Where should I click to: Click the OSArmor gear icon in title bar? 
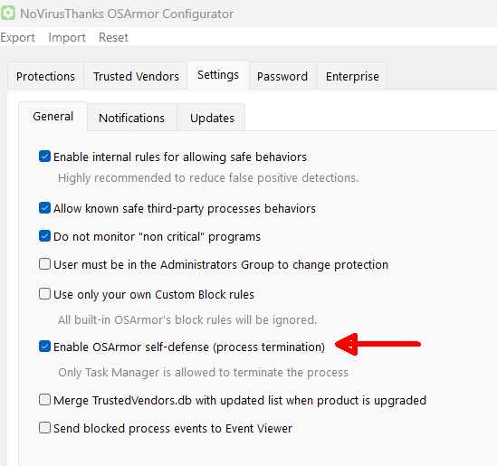tap(7, 14)
